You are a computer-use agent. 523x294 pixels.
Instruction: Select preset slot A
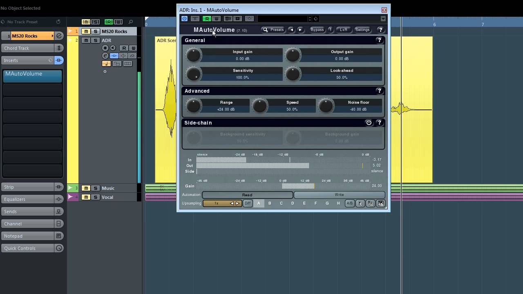pyautogui.click(x=258, y=203)
